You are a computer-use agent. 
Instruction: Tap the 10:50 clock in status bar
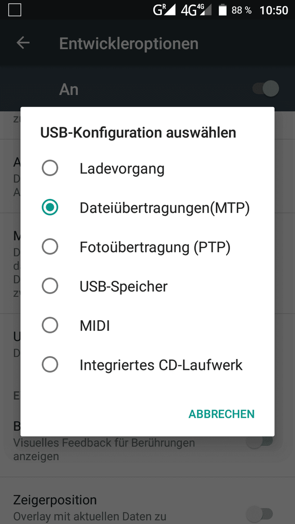(x=274, y=10)
